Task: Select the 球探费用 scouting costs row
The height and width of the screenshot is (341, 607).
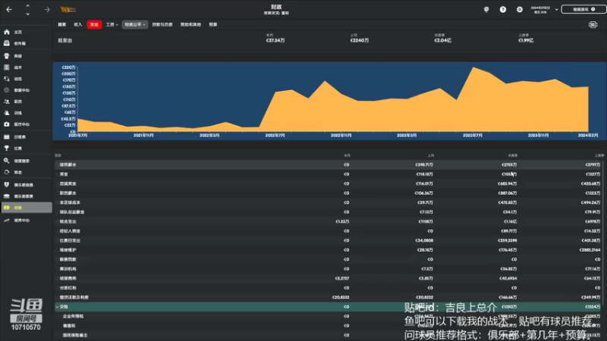Action: pyautogui.click(x=328, y=278)
